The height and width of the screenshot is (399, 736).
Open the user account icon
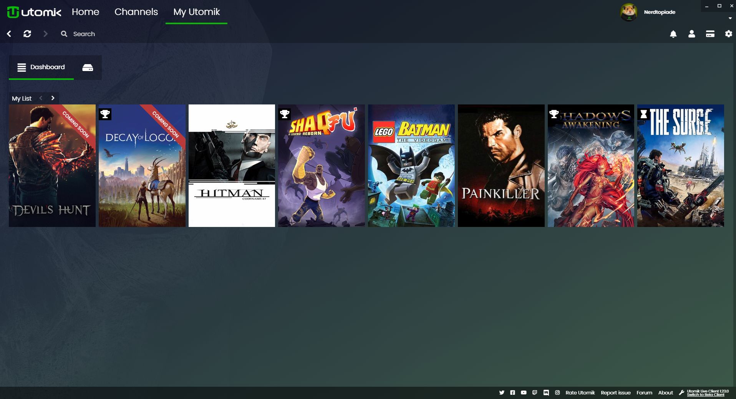pos(691,34)
